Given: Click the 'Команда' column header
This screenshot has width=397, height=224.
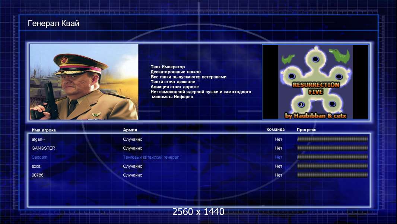Looking at the screenshot, I should pyautogui.click(x=276, y=130).
